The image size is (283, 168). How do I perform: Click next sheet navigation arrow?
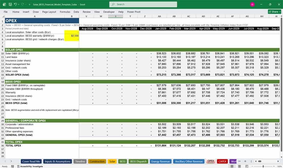pos(11,161)
